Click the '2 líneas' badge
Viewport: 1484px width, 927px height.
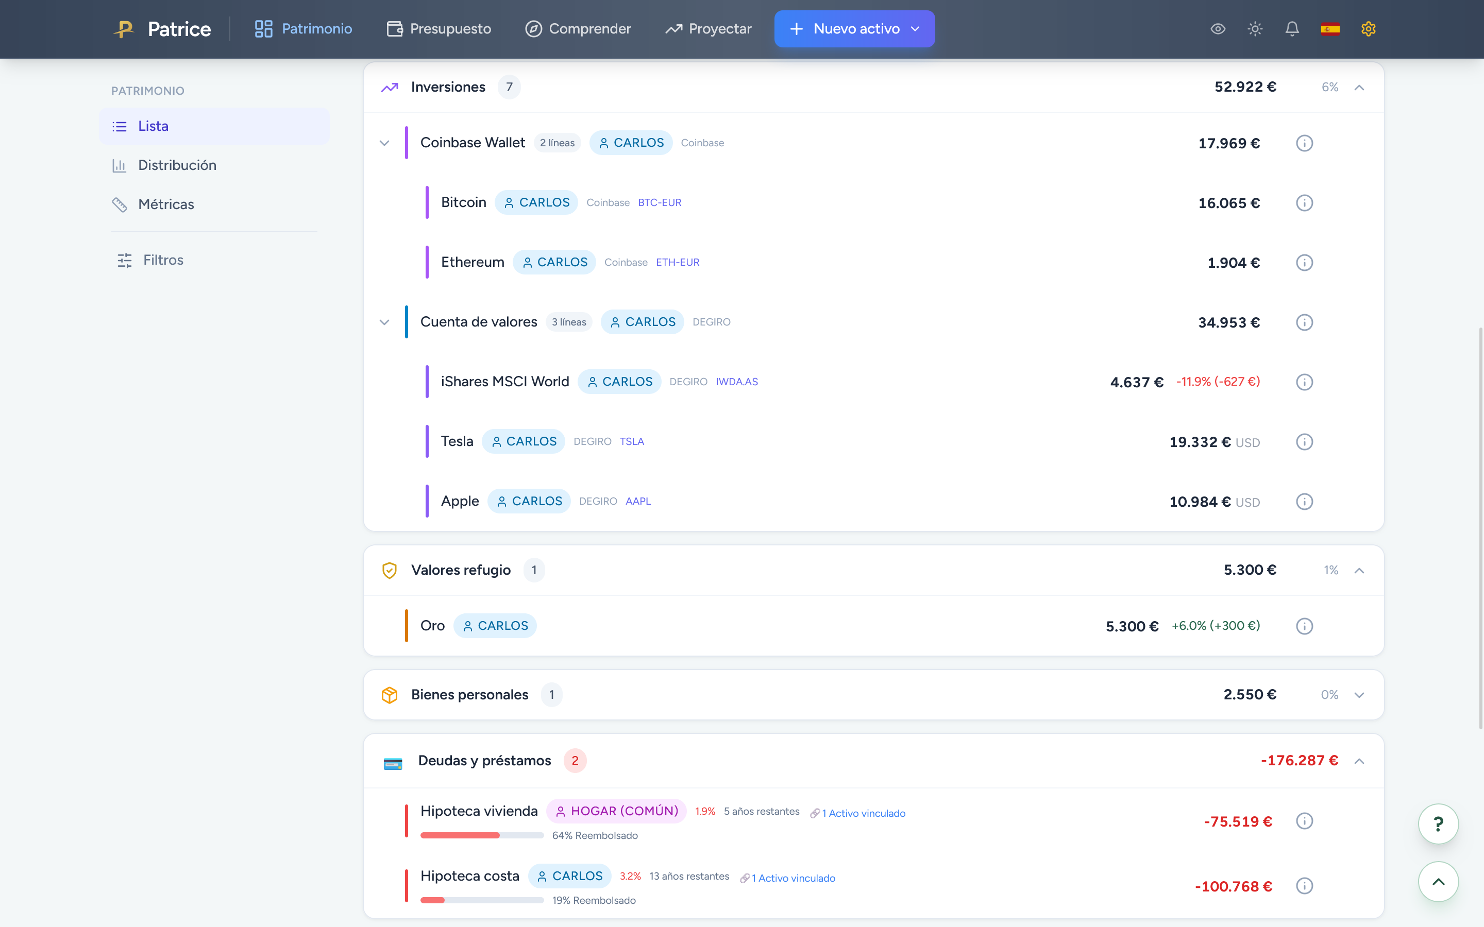558,143
